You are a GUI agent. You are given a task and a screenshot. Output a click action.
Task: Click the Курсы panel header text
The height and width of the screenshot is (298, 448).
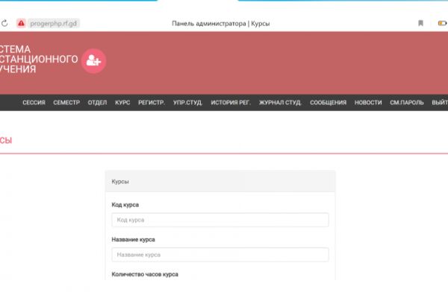pyautogui.click(x=120, y=182)
